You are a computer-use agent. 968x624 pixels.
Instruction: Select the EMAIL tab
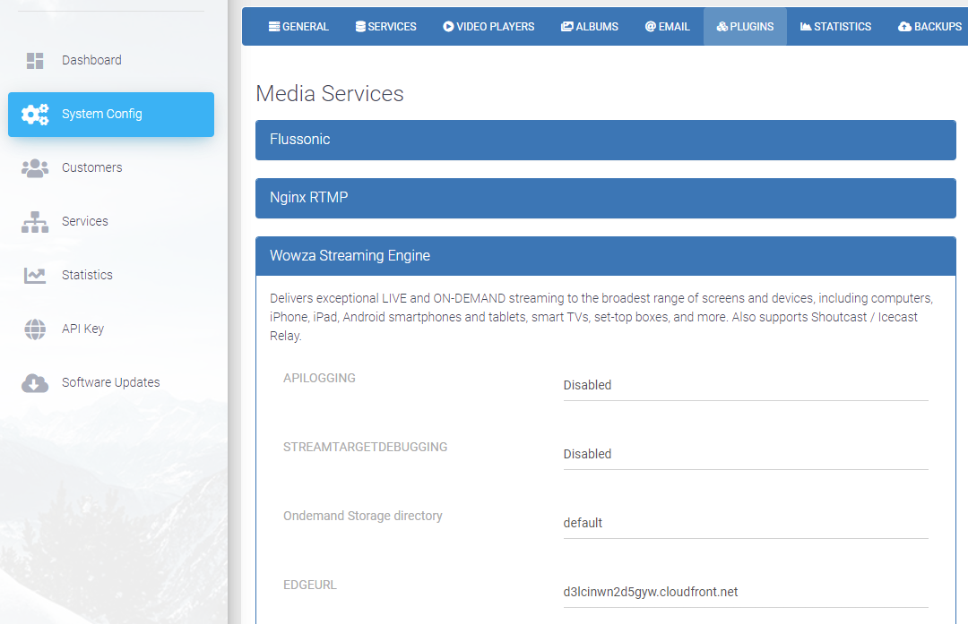pyautogui.click(x=668, y=27)
